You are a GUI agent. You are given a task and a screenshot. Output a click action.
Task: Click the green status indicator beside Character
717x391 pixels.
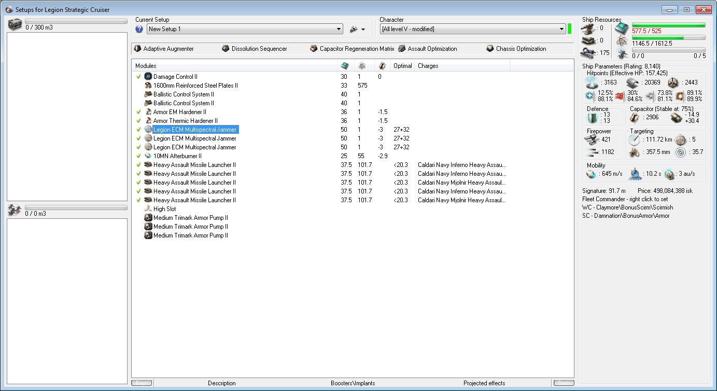(x=570, y=29)
